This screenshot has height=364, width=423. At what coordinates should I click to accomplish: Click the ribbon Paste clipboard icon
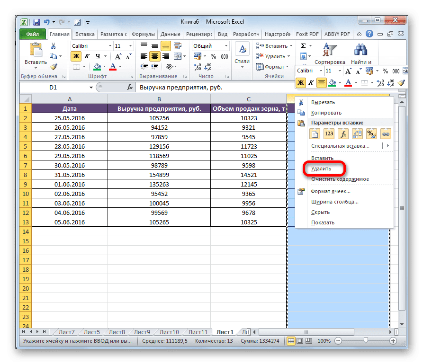click(x=36, y=50)
